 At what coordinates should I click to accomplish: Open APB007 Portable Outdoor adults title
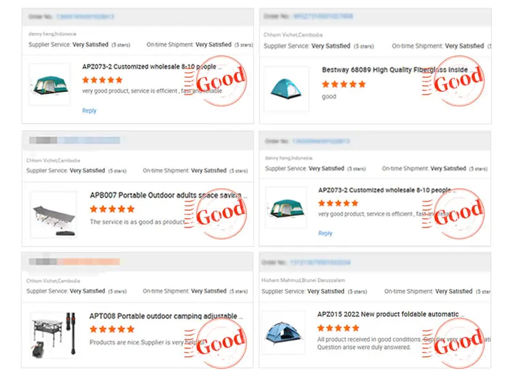point(168,196)
